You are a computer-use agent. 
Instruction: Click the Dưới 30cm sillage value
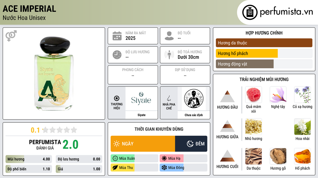coord(188,57)
